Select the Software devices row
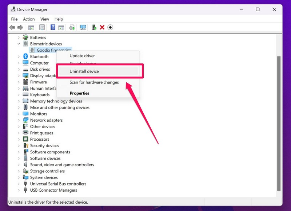 click(45, 158)
